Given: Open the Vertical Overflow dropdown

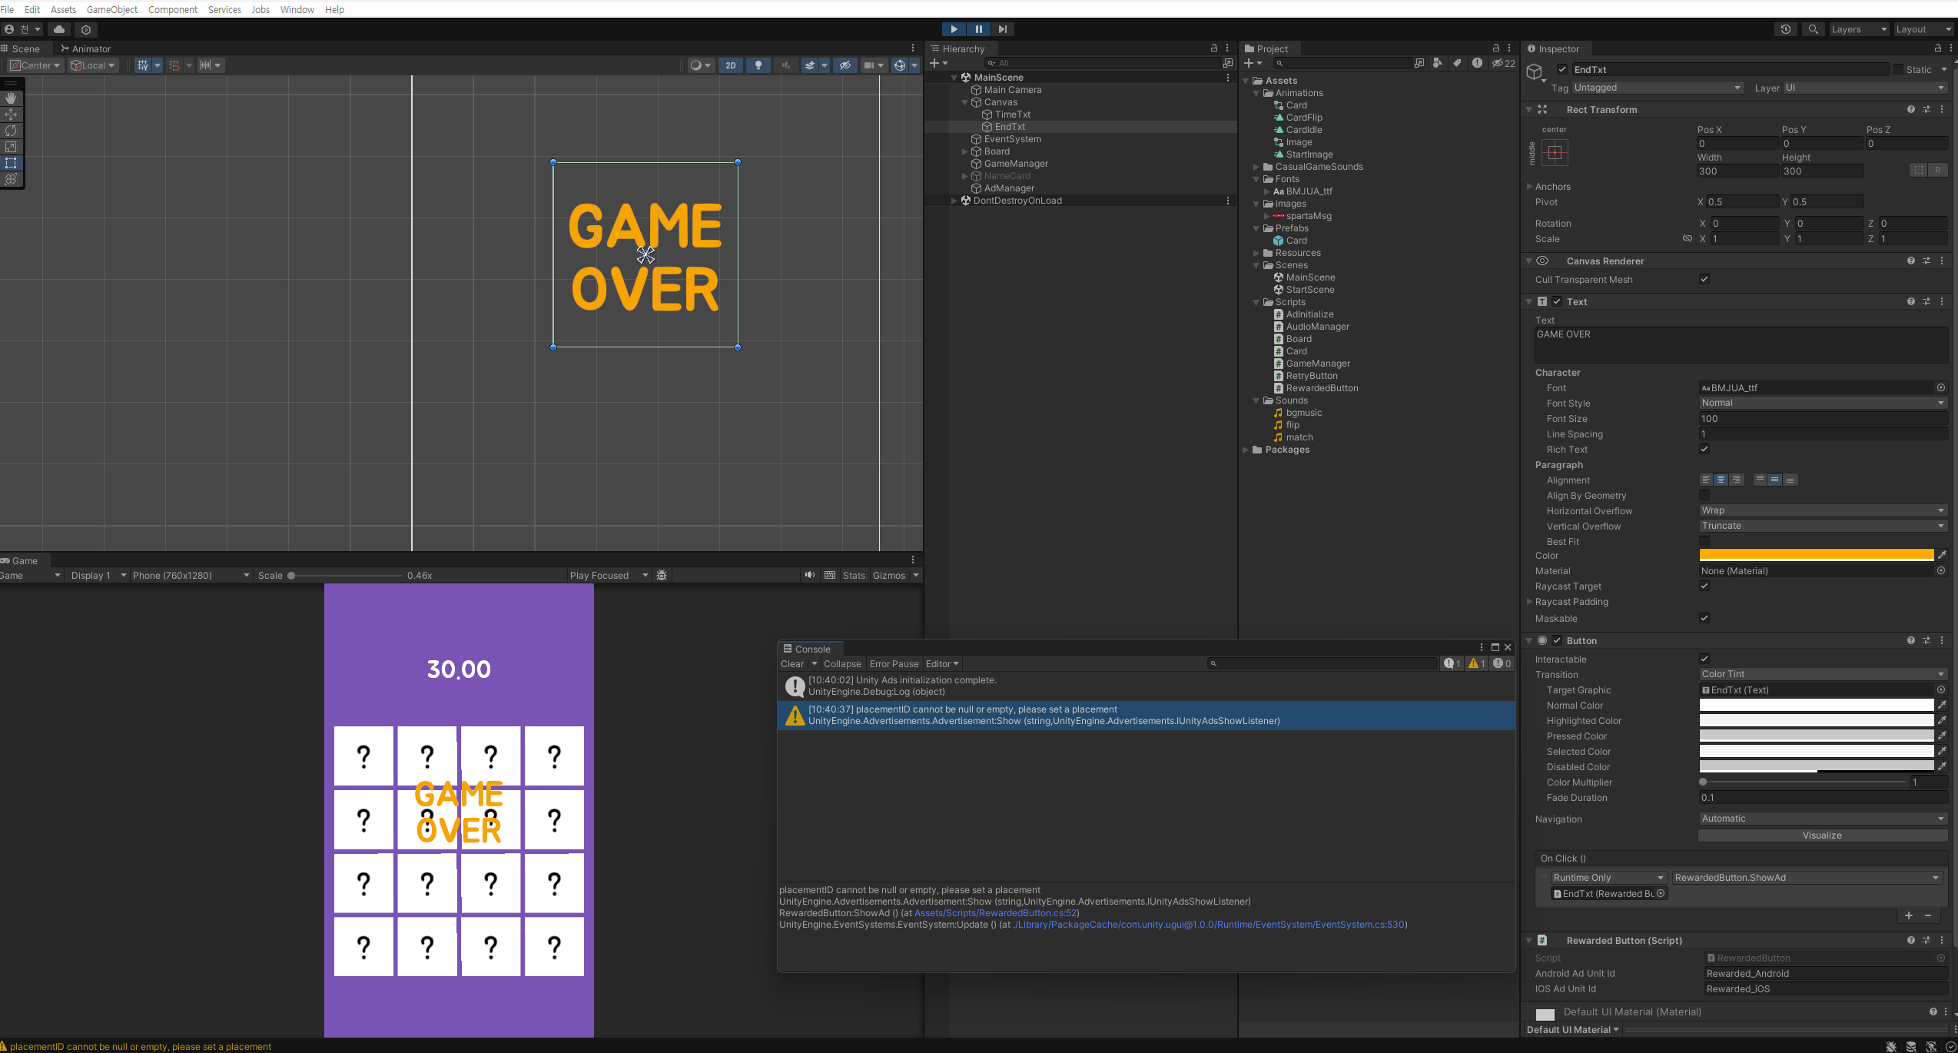Looking at the screenshot, I should pyautogui.click(x=1823, y=526).
